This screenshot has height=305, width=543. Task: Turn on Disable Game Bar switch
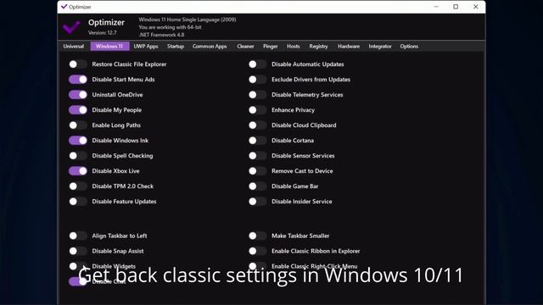257,186
